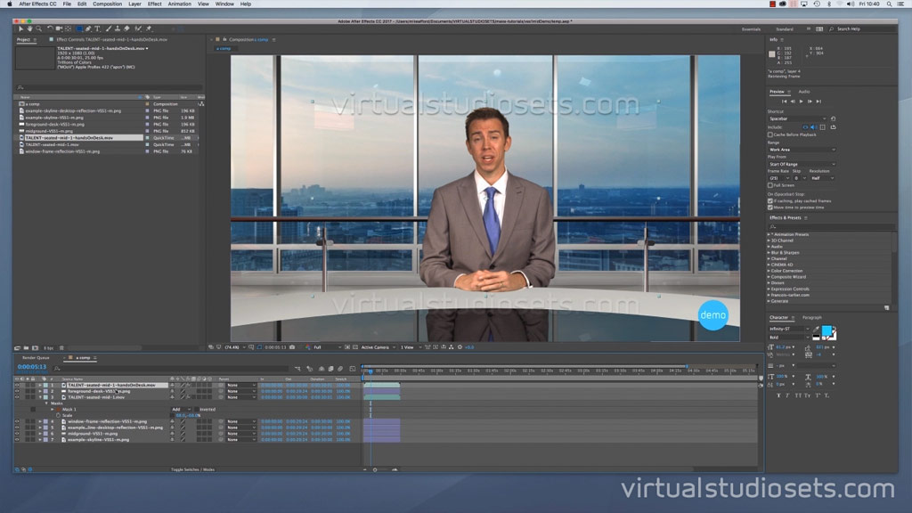Image resolution: width=912 pixels, height=513 pixels.
Task: Toggle the Graph Editor icon in timeline
Action: pos(353,369)
